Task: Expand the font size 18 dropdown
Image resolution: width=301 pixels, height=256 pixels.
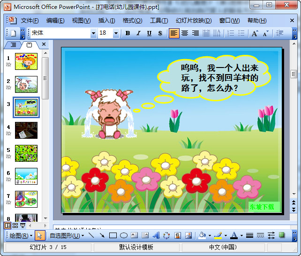Action: click(x=116, y=33)
